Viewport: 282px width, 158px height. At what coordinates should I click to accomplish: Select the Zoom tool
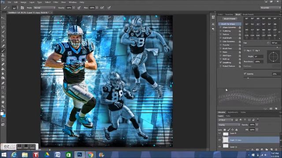3,106
